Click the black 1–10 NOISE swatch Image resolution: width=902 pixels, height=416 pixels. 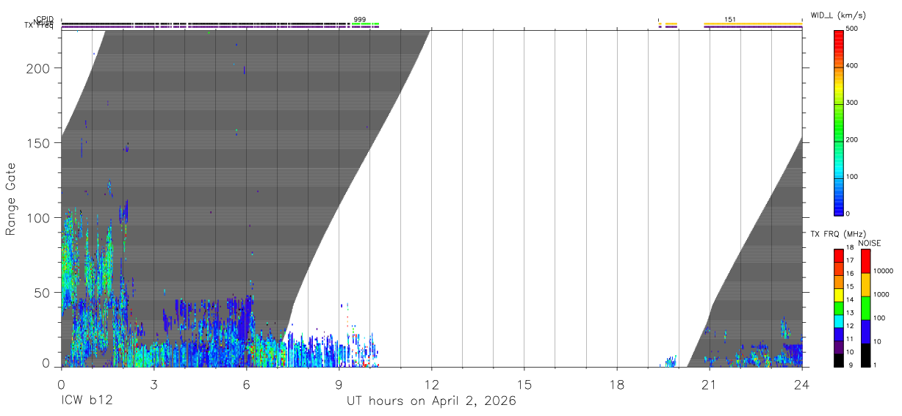[865, 355]
